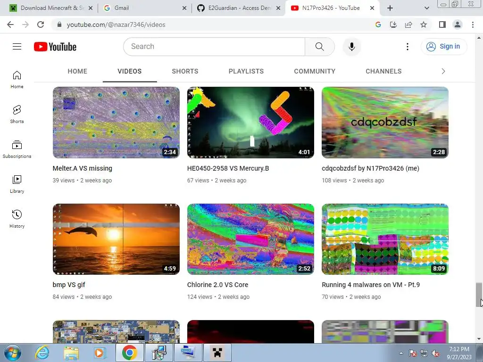View site information lock icon
483x362 pixels.
coord(59,25)
